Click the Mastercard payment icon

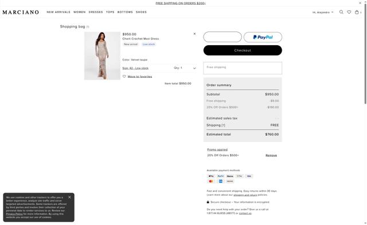211,181
